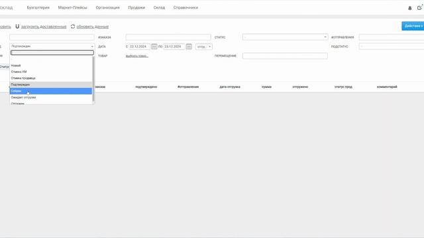Click the '#отправления' column header
Image resolution: width=424 pixels, height=238 pixels.
tap(188, 87)
